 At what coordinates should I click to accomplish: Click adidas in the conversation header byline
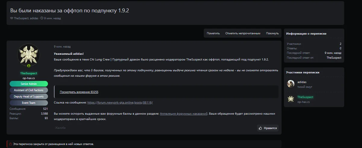[34, 18]
